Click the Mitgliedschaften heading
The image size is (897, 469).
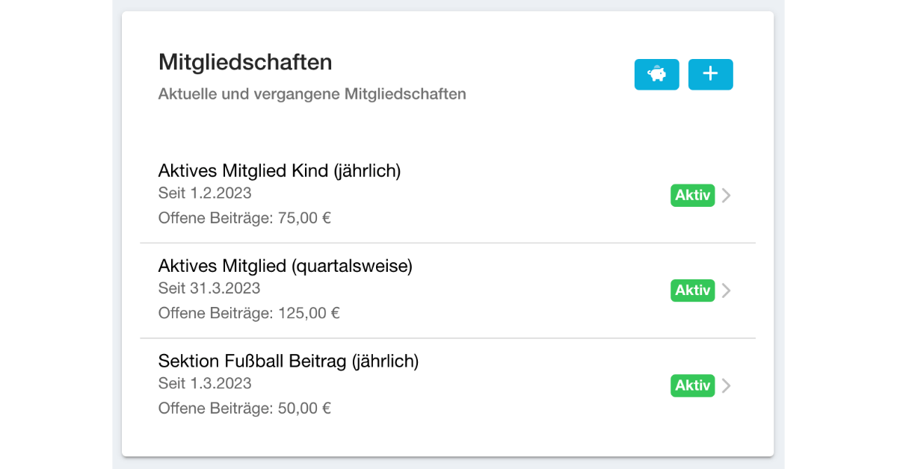pyautogui.click(x=245, y=63)
